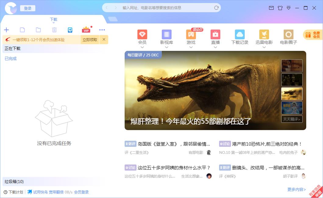This screenshot has width=323, height=198.
Task: Open the 迅雷电影 bird icon
Action: click(264, 34)
